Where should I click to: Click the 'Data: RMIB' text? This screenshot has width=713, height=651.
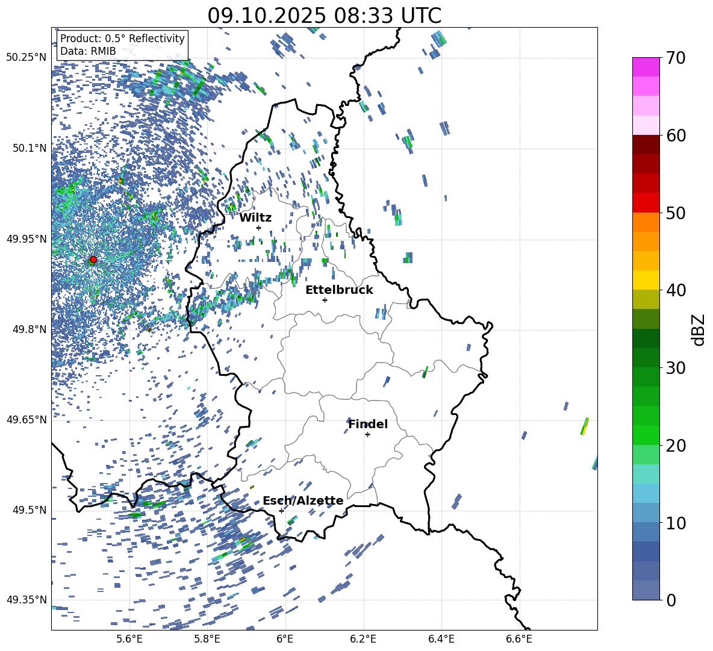click(x=88, y=51)
